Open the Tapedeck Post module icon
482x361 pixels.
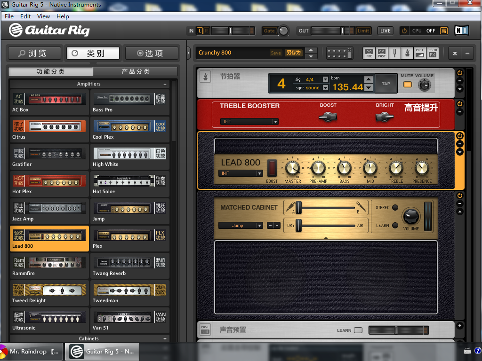click(x=381, y=53)
